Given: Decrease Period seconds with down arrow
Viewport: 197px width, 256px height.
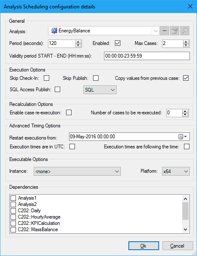Looking at the screenshot, I should [78, 45].
